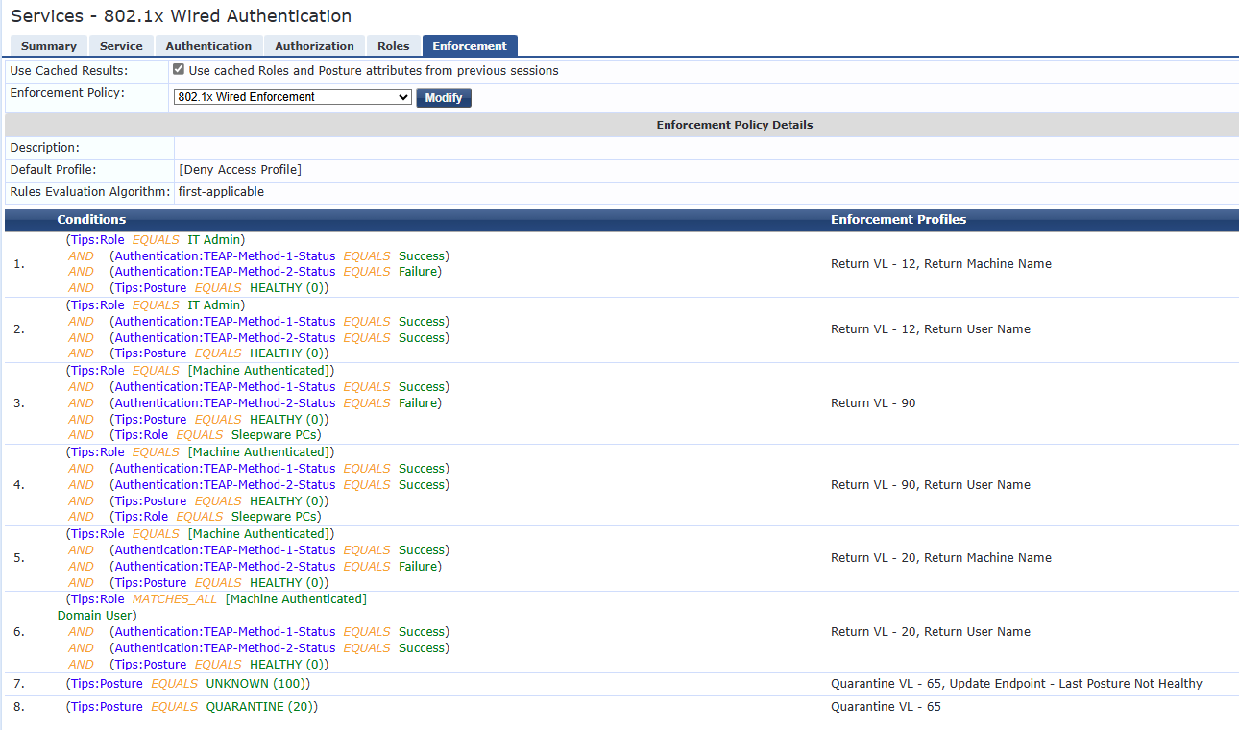The height and width of the screenshot is (730, 1239).
Task: Select 'Return VL - 20, Return User Name' profile
Action: pyautogui.click(x=931, y=632)
